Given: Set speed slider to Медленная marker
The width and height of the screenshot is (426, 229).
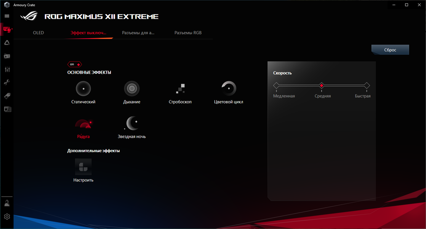Looking at the screenshot, I should click(x=276, y=85).
